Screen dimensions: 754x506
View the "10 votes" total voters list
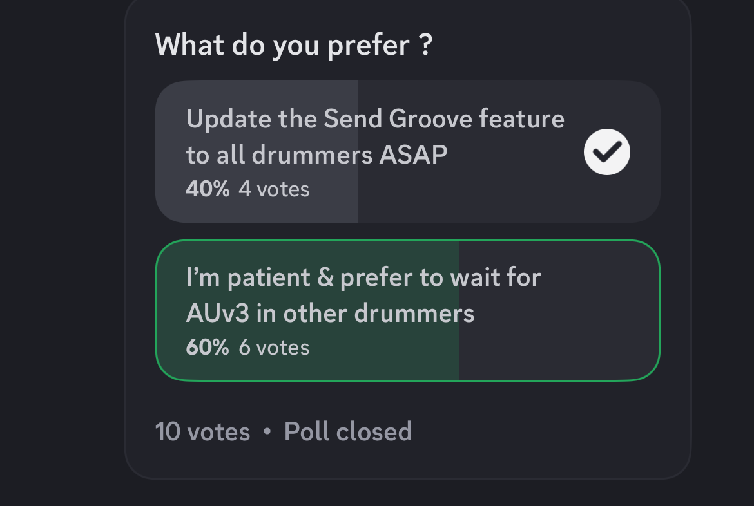click(202, 431)
